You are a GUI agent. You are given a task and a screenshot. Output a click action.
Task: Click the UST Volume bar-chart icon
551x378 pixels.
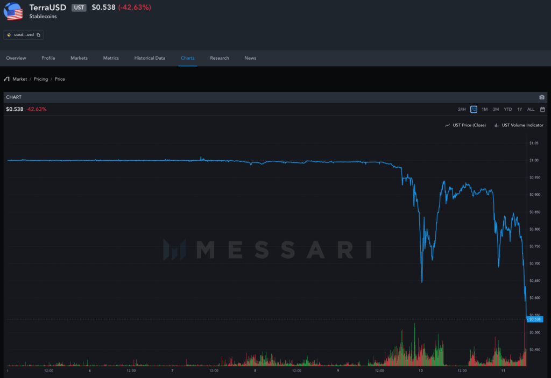pyautogui.click(x=496, y=125)
